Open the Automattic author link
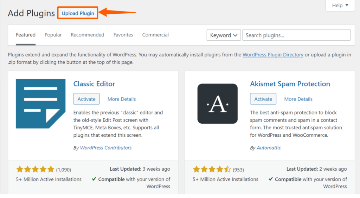Screen dimensions: 360x198 click(x=269, y=148)
